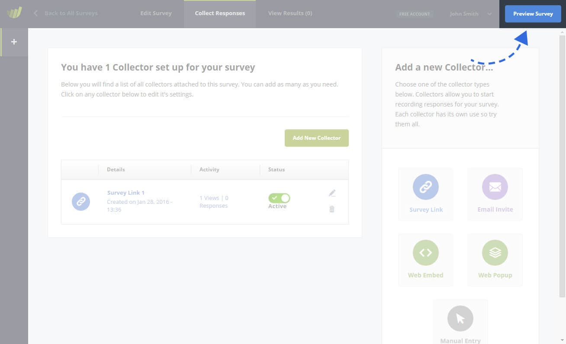The image size is (566, 344).
Task: Click the Status column header
Action: pyautogui.click(x=277, y=170)
